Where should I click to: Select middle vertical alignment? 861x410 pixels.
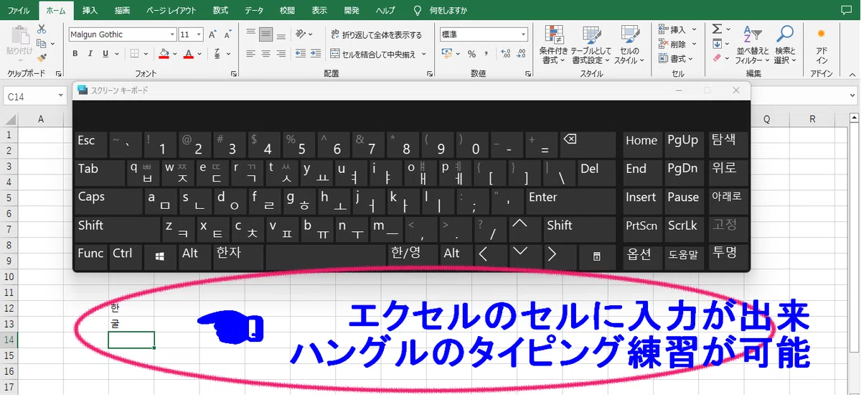[265, 34]
